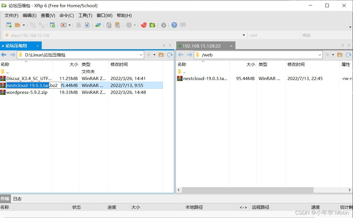Open the 工具(T) menu

pyautogui.click(x=85, y=16)
